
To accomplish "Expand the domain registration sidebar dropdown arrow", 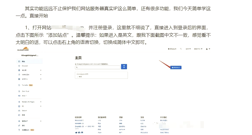I will 41,70.
